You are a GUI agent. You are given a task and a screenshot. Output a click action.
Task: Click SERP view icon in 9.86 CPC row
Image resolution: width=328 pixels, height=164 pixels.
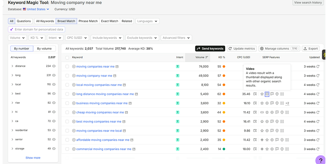[x=255, y=131]
